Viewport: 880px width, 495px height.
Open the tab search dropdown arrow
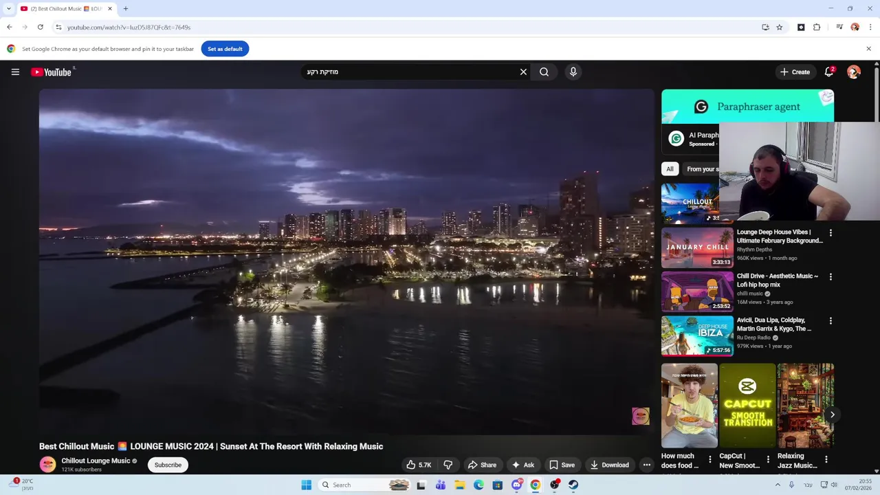8,8
